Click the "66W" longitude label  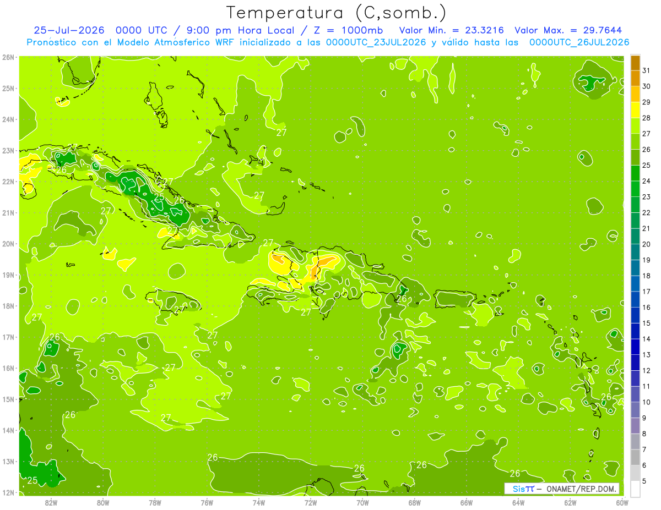(x=466, y=502)
